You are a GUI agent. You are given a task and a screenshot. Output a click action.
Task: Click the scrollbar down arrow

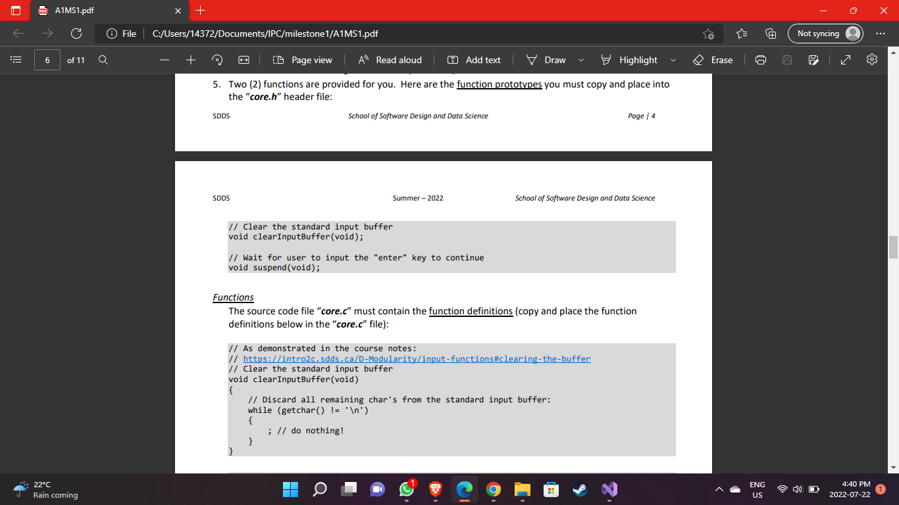[893, 468]
